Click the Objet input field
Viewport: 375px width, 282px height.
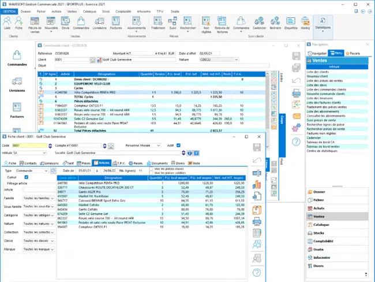point(162,66)
